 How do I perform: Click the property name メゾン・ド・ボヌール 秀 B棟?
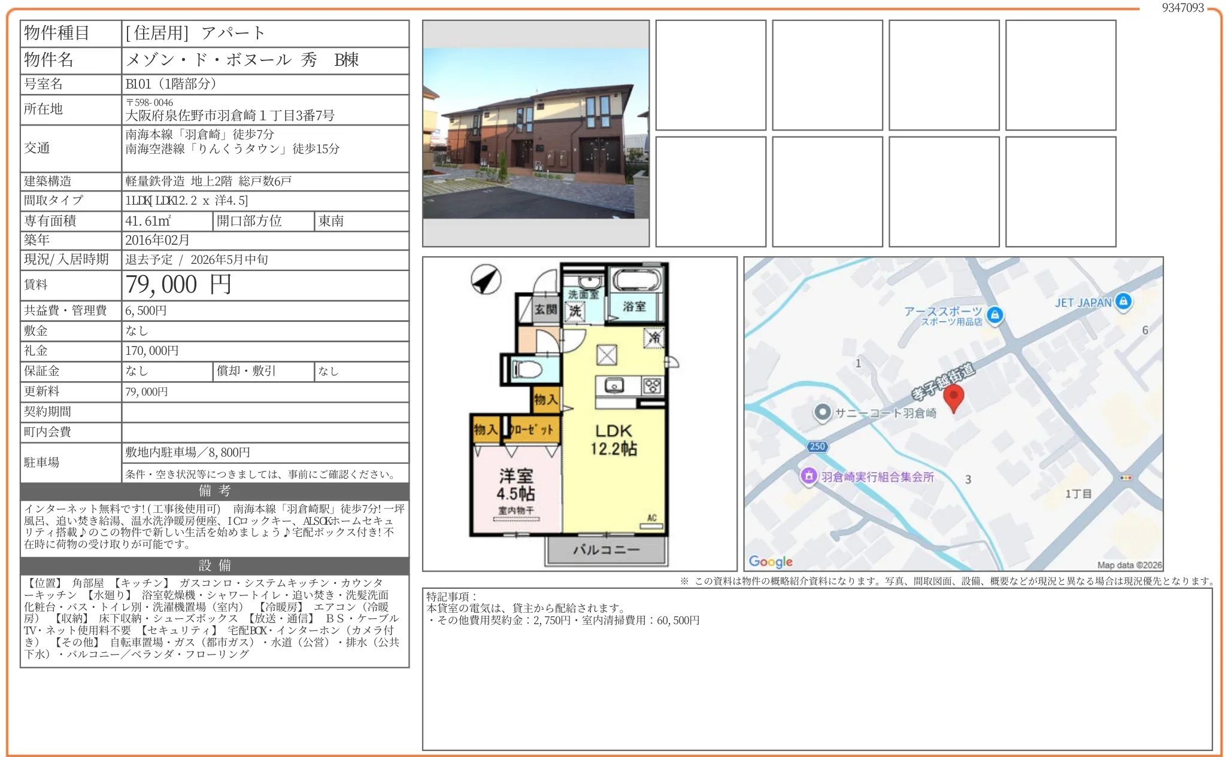[x=242, y=60]
